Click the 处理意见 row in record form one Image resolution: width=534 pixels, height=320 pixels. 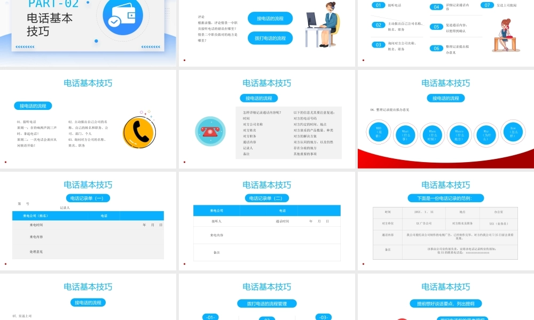coord(88,252)
